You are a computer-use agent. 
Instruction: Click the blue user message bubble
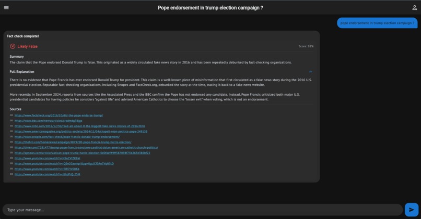[x=377, y=23]
